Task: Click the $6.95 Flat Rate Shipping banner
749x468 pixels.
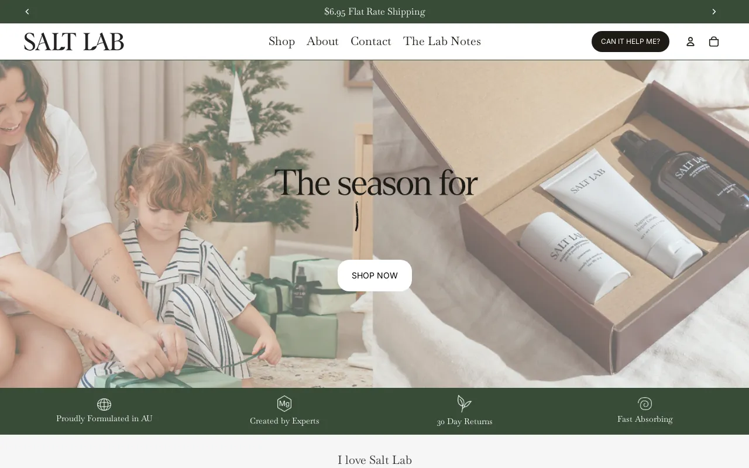Action: [374, 12]
